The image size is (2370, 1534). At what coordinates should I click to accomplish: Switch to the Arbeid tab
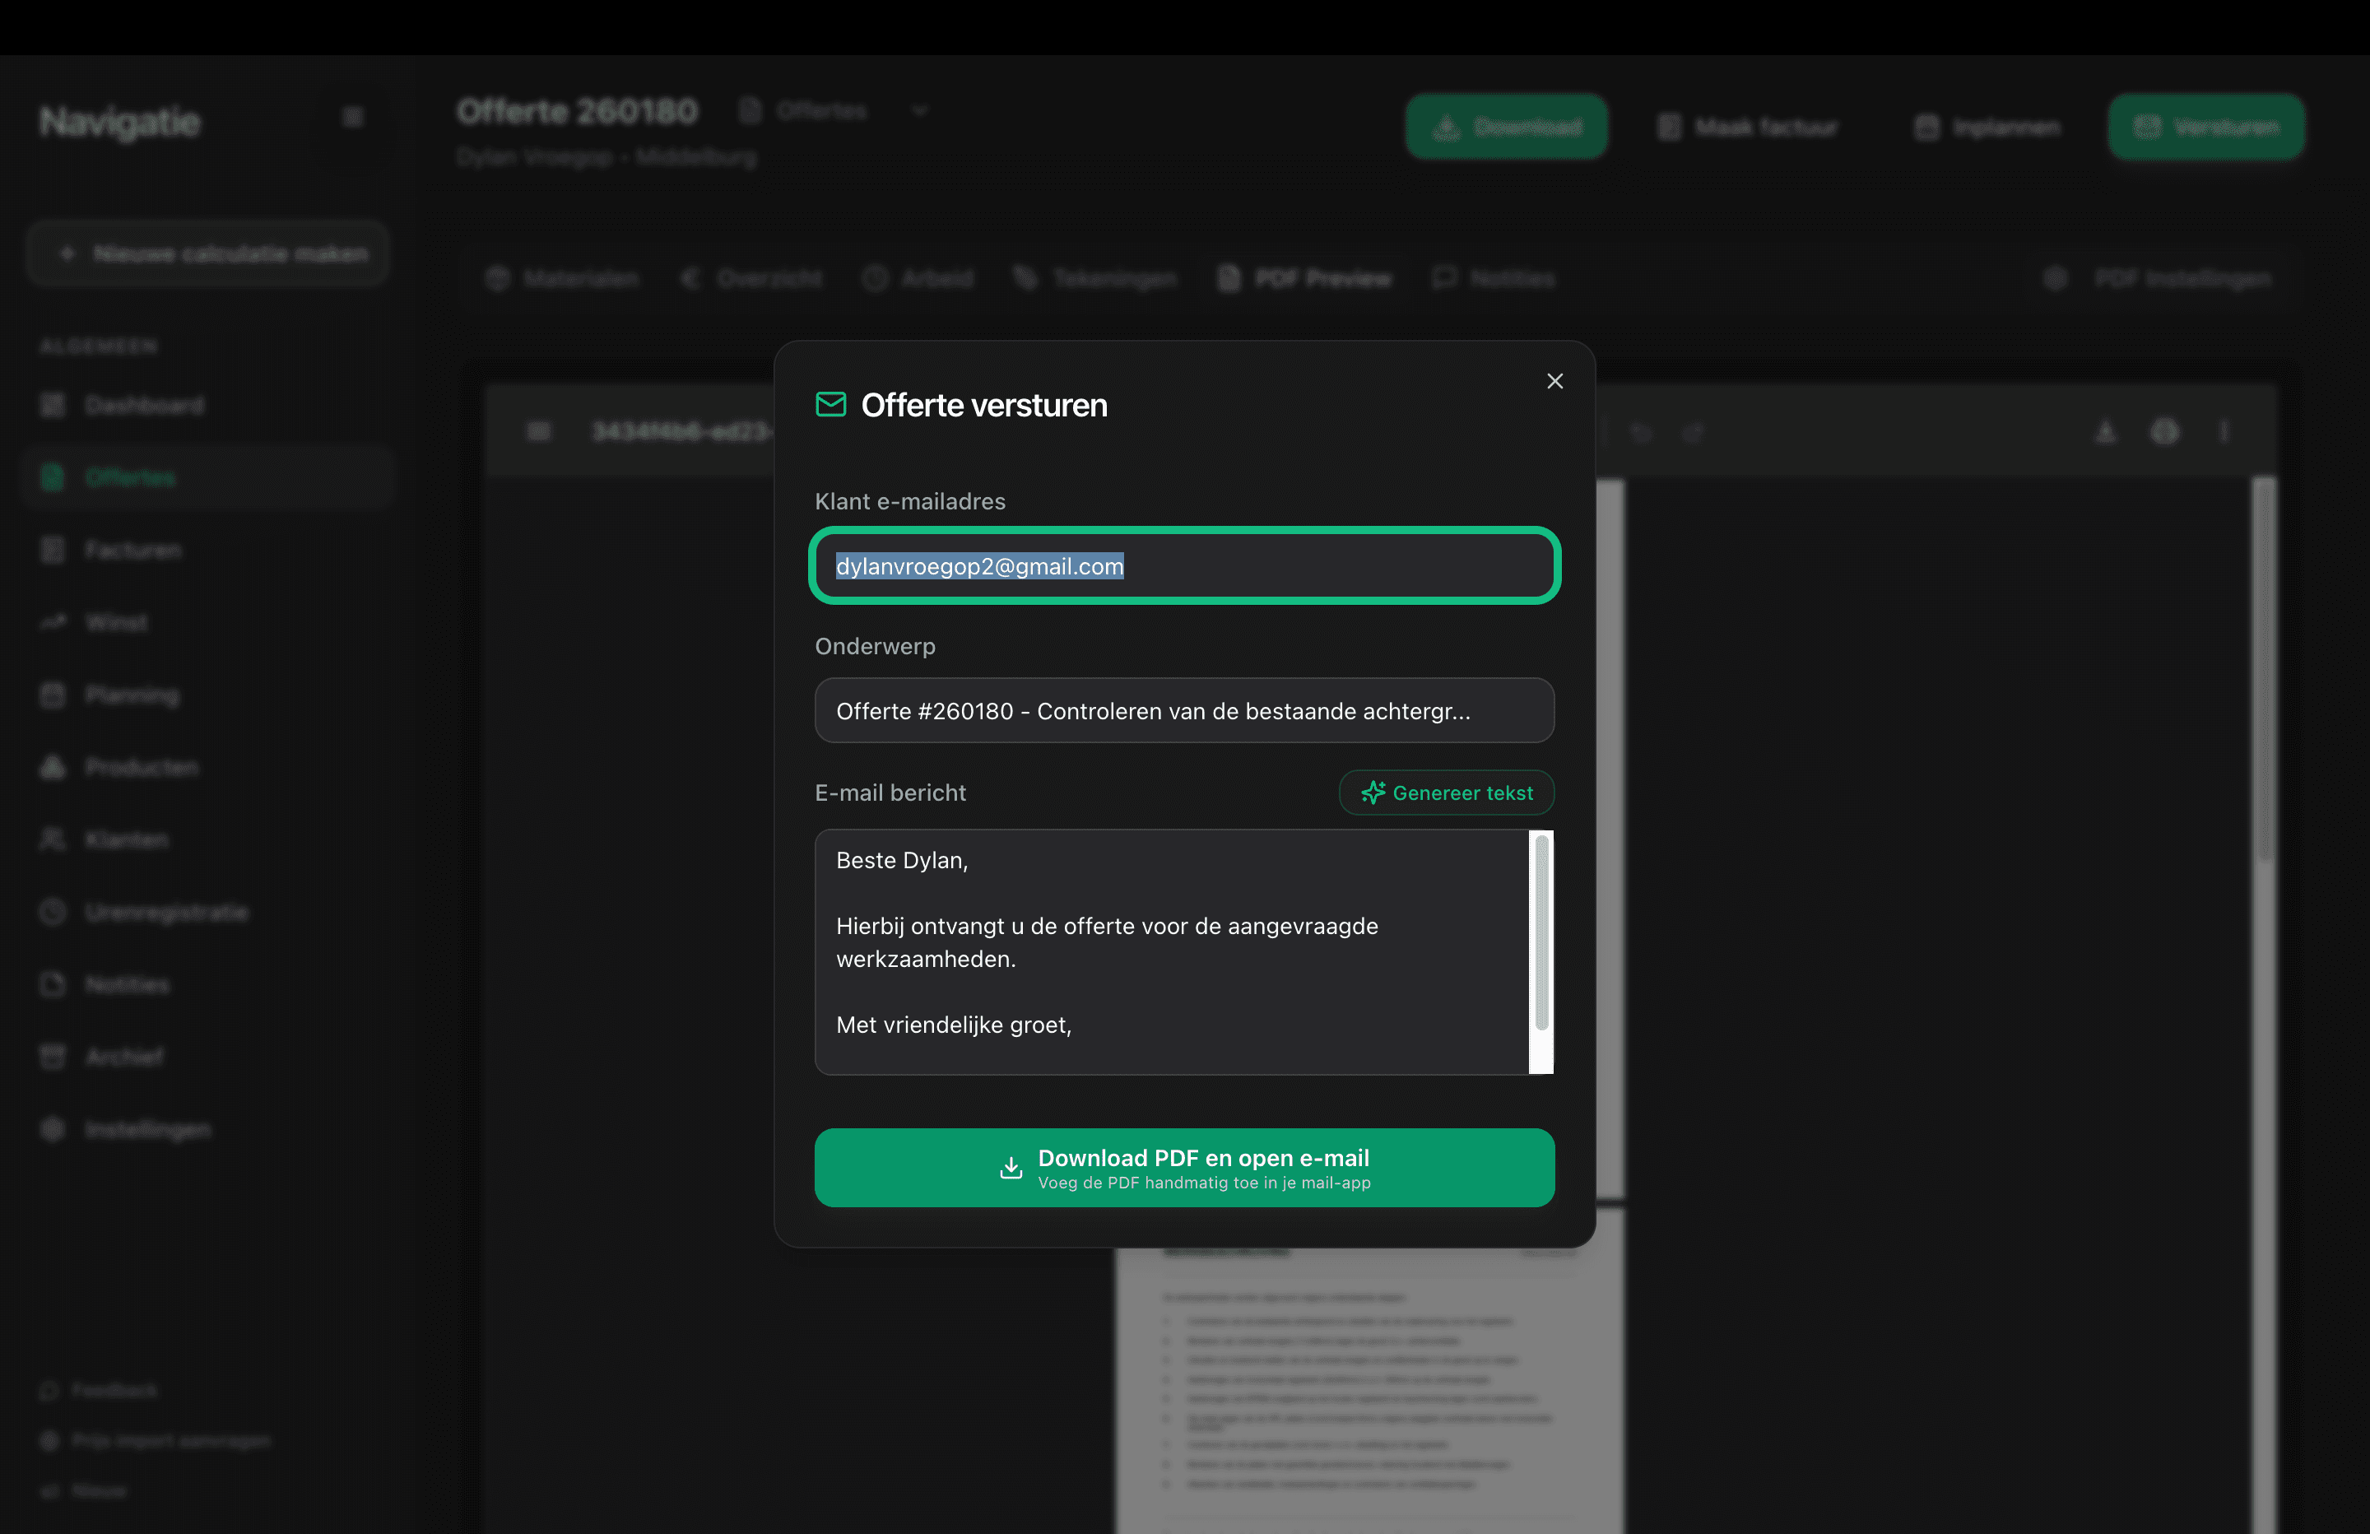click(919, 278)
